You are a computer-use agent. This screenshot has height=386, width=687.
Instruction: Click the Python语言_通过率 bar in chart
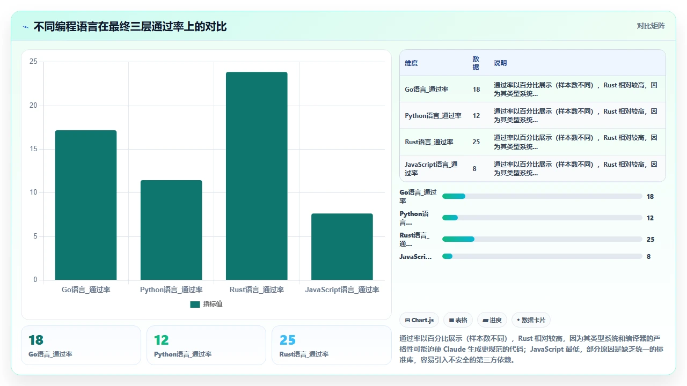171,230
